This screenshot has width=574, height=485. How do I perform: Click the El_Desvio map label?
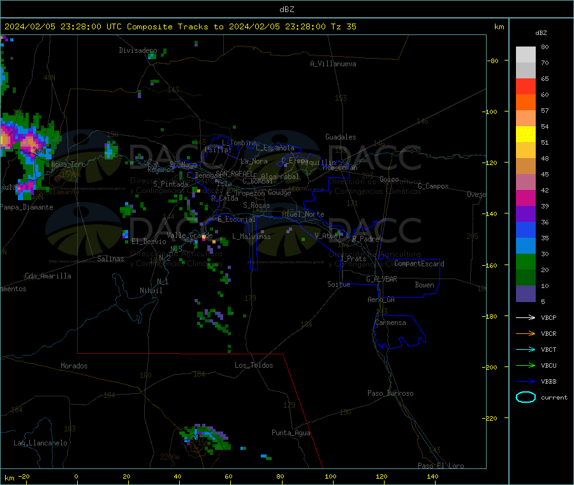pyautogui.click(x=149, y=242)
